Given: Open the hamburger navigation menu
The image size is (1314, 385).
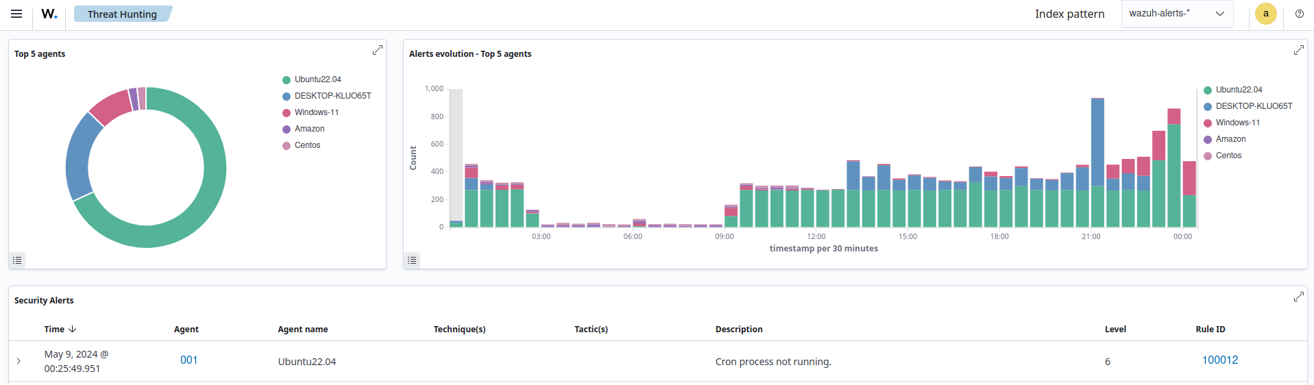Looking at the screenshot, I should (16, 14).
